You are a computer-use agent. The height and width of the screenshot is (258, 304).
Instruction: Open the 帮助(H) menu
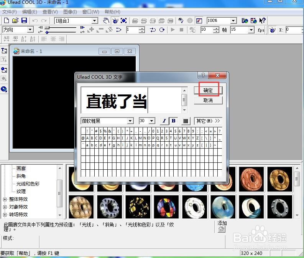click(x=112, y=12)
